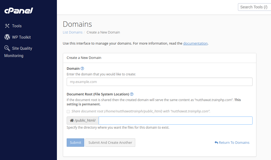This screenshot has height=160, width=271.
Task: Click the home icon before /public_html/
Action: (72, 121)
